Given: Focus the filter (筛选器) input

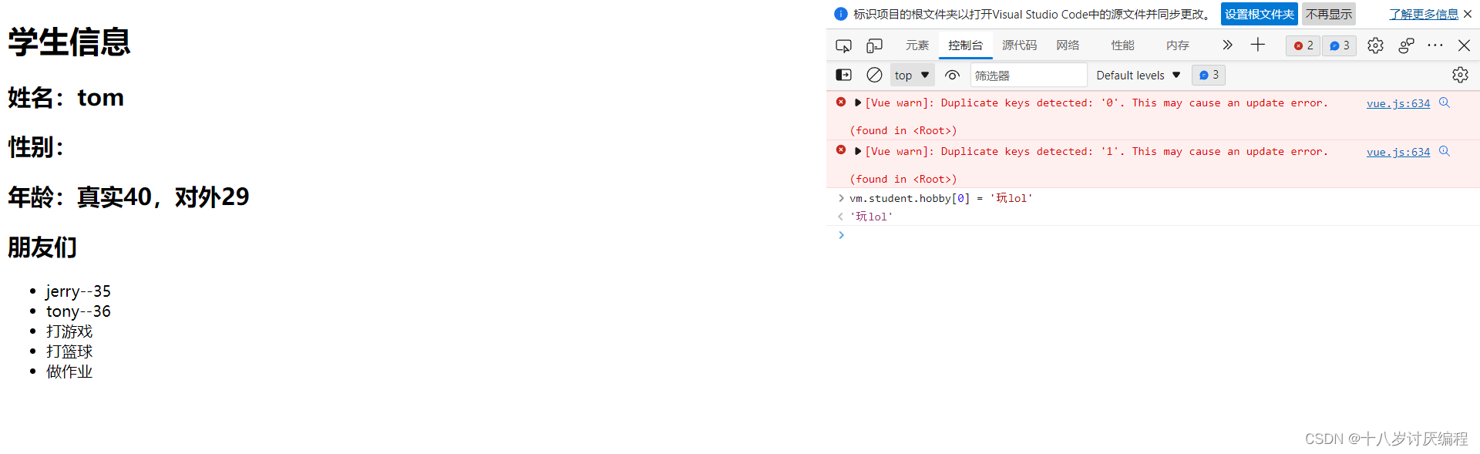Looking at the screenshot, I should coord(1028,75).
